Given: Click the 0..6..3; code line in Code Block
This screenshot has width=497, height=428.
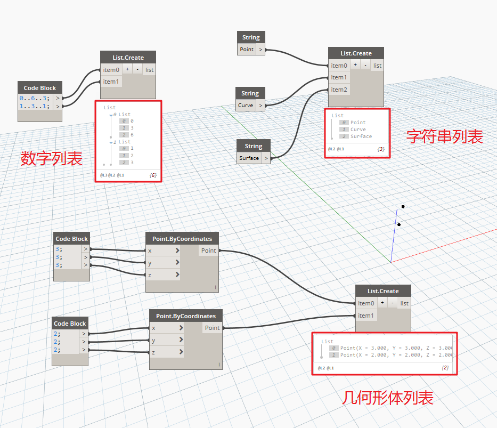Looking at the screenshot, I should pyautogui.click(x=34, y=98).
